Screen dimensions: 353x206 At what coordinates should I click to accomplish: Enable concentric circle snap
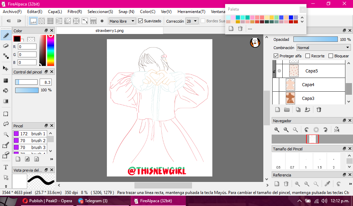(76, 21)
